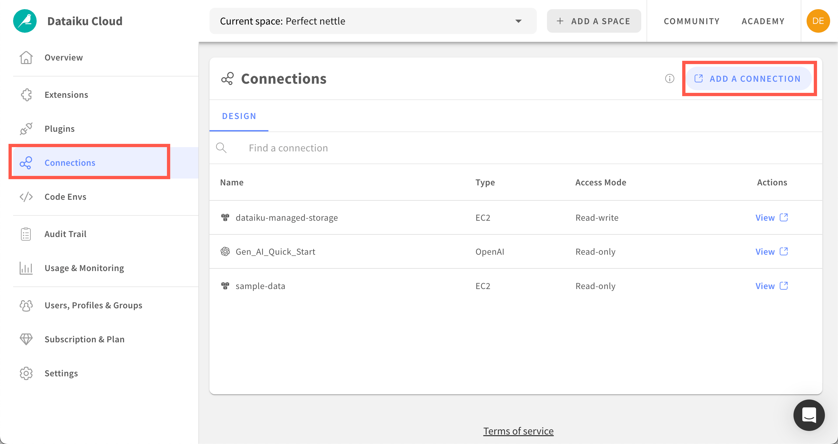Open the Overview home icon

26,57
